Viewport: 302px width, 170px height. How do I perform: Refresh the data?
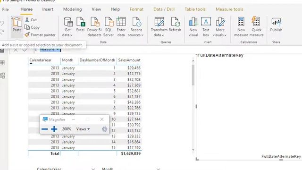pos(175,25)
